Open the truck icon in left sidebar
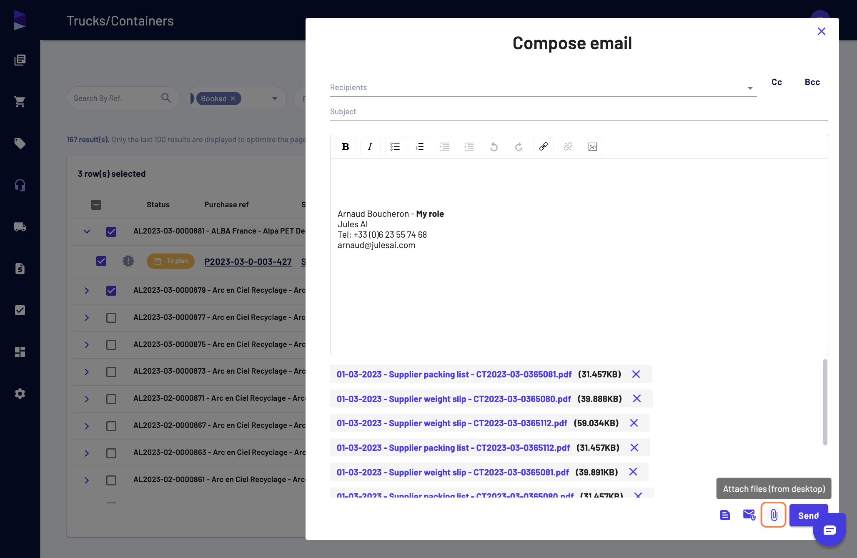Viewport: 857px width, 558px height. point(20,227)
